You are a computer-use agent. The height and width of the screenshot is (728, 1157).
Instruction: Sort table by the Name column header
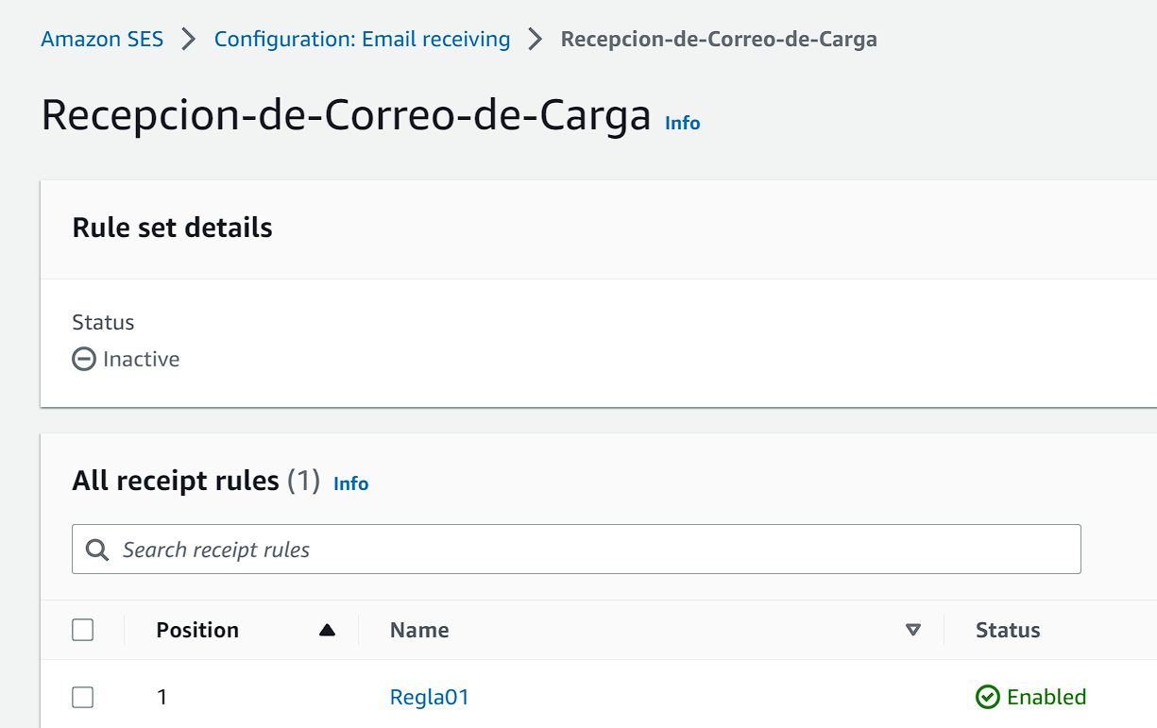[419, 630]
